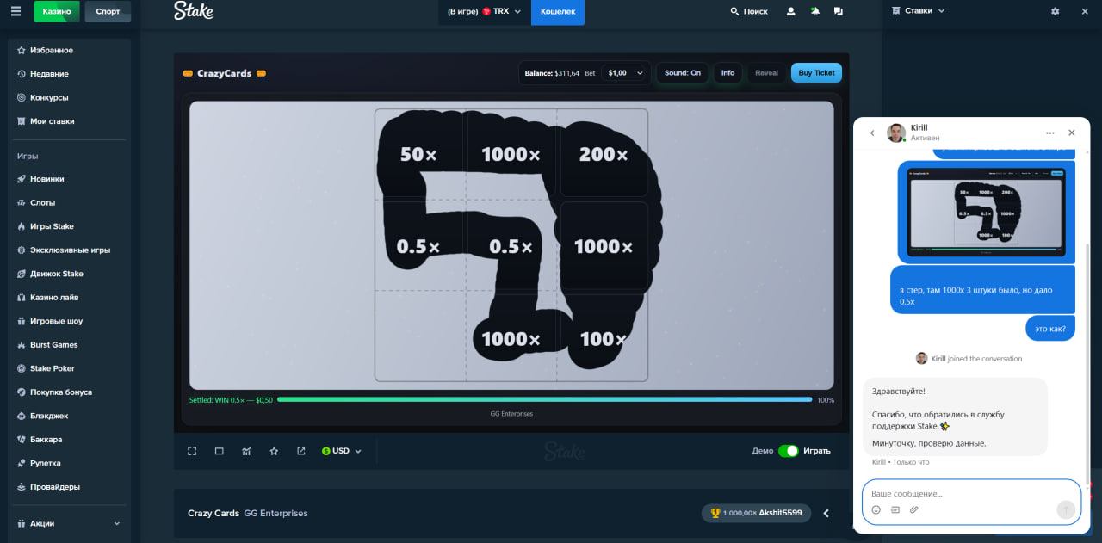
Task: Open emoji picker in chat
Action: [x=876, y=509]
